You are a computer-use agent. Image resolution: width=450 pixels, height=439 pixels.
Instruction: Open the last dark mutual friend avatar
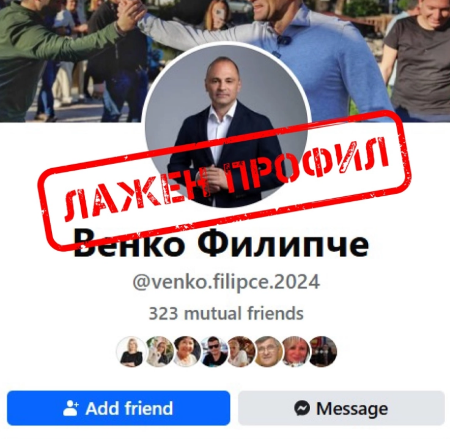tap(323, 352)
